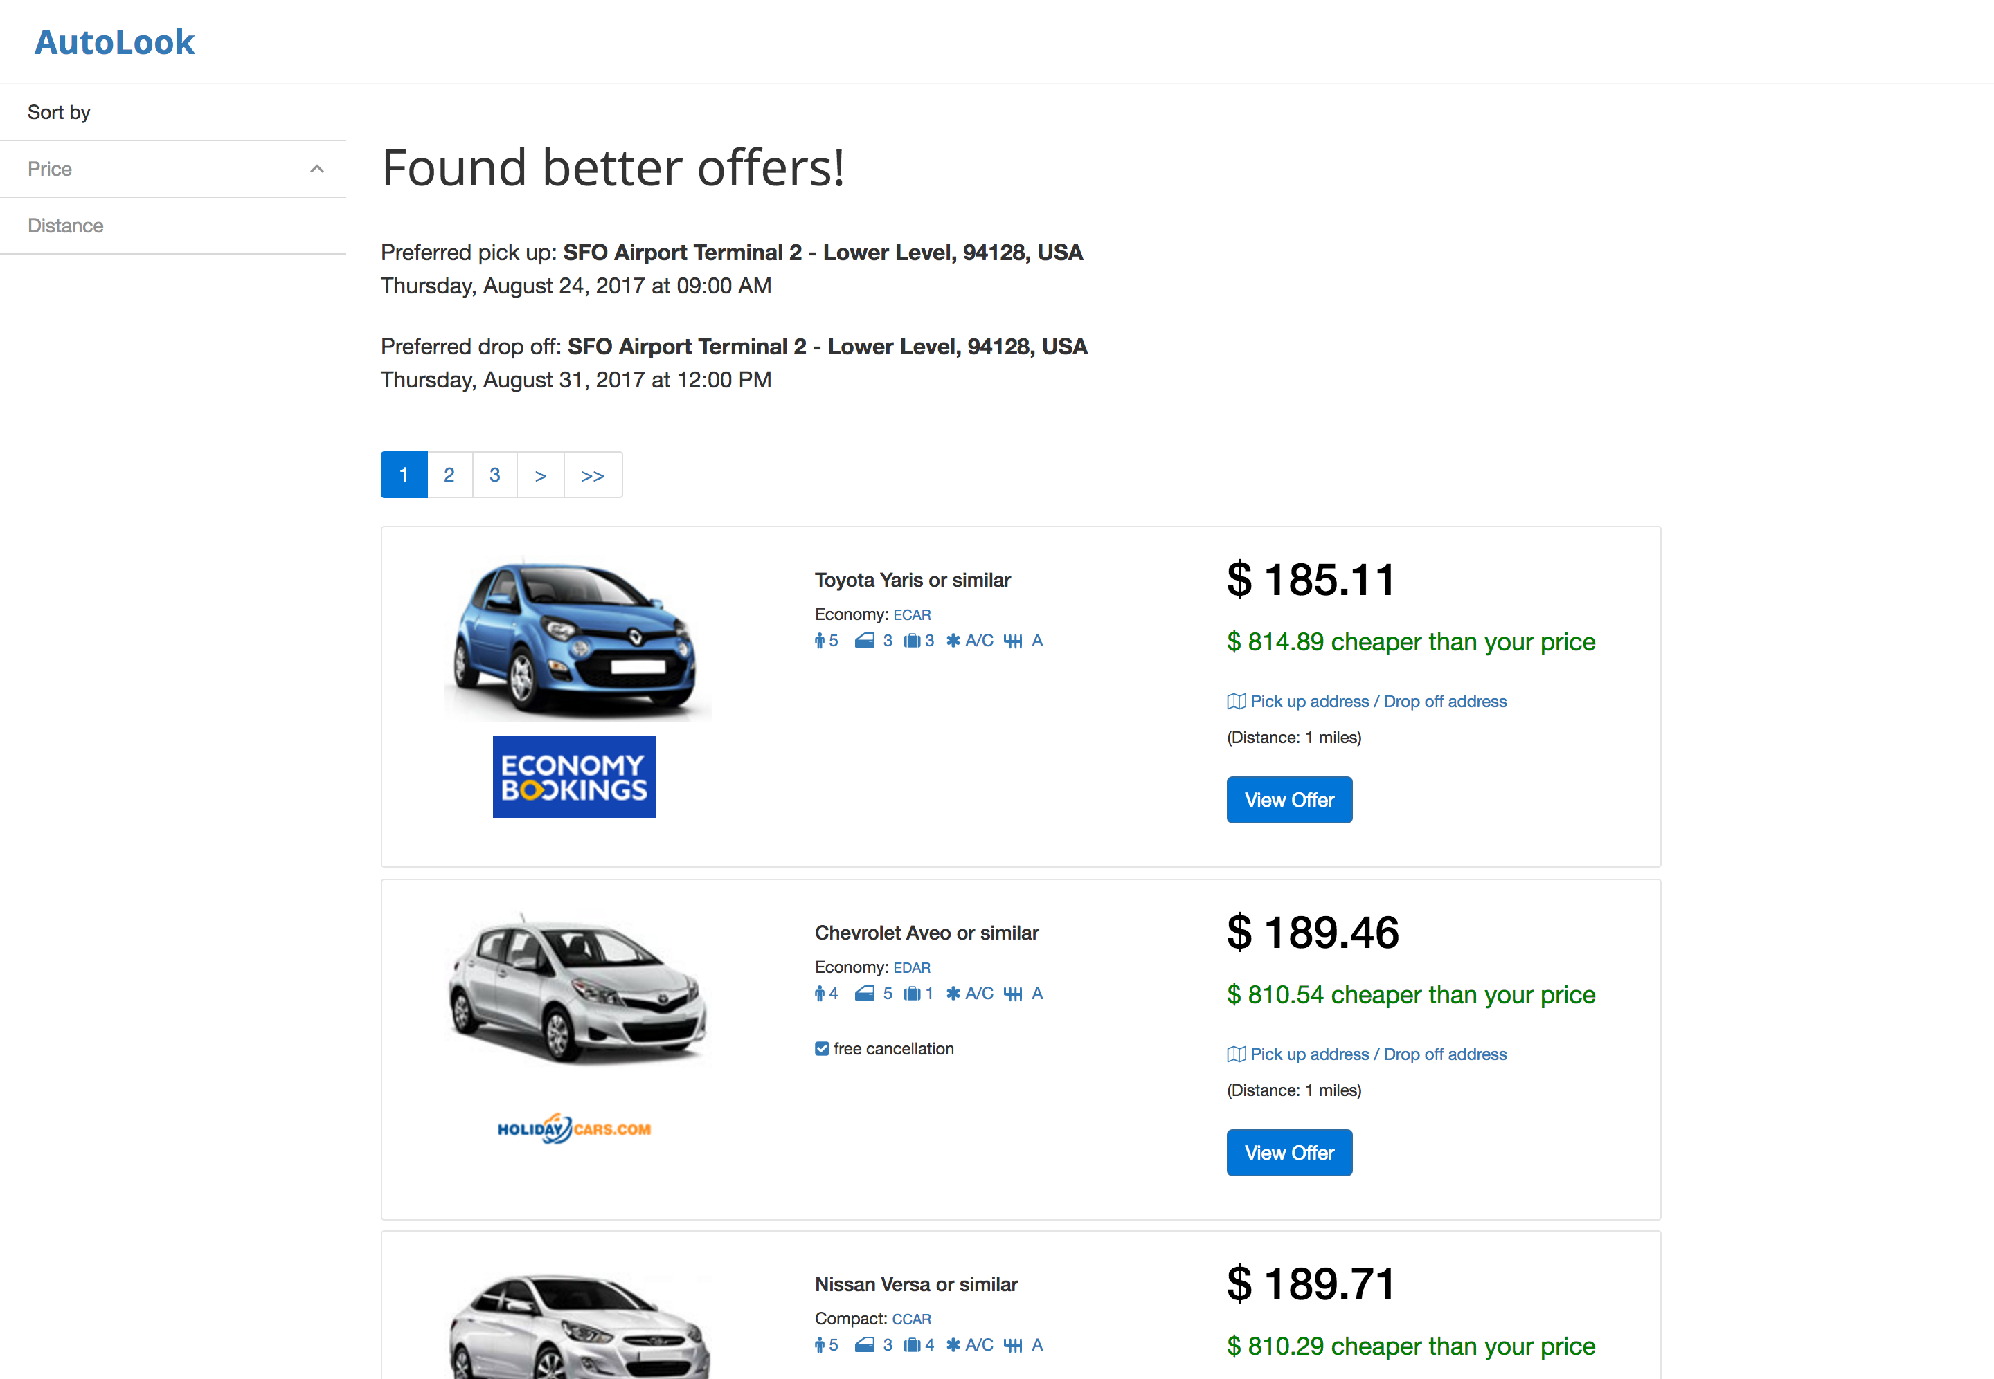This screenshot has width=1994, height=1379.
Task: Click the A/C snowflake icon on Chevrolet Aveo offer
Action: click(x=953, y=994)
